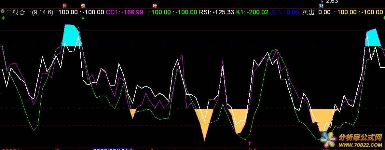
Task: Click the blue 买入: 0.00 label
Action: (284, 12)
